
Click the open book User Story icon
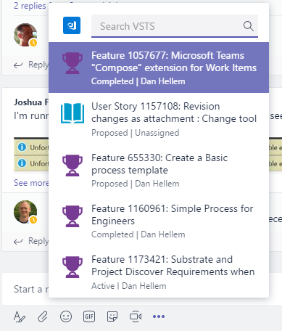pyautogui.click(x=72, y=113)
